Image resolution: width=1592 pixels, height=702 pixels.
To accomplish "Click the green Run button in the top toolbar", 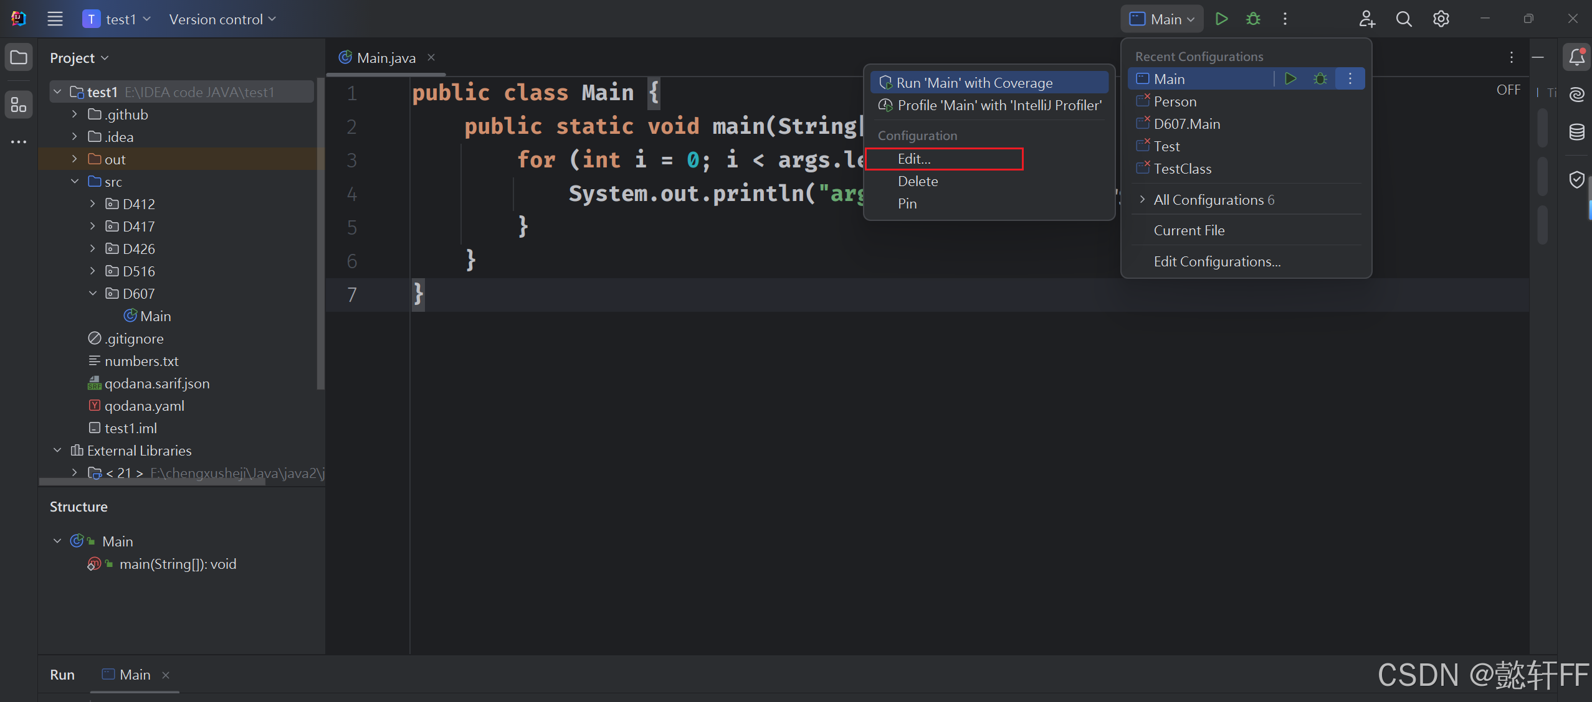I will click(x=1221, y=19).
